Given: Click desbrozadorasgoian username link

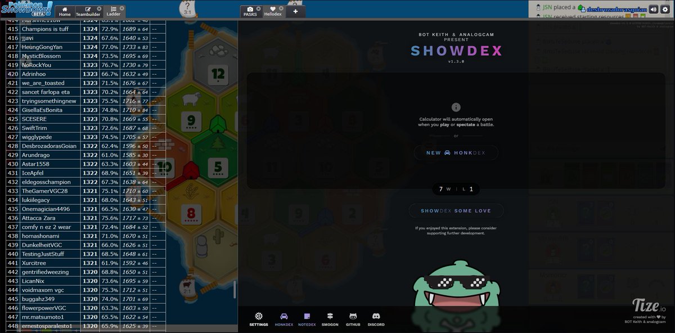Looking at the screenshot, I should (616, 9).
